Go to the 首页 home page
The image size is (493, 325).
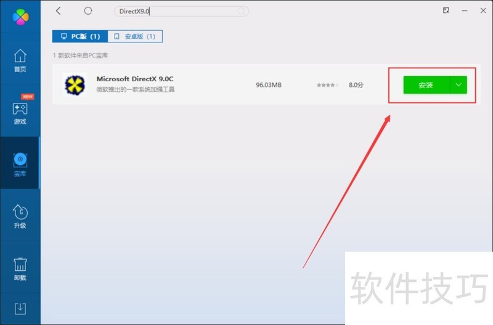click(20, 61)
